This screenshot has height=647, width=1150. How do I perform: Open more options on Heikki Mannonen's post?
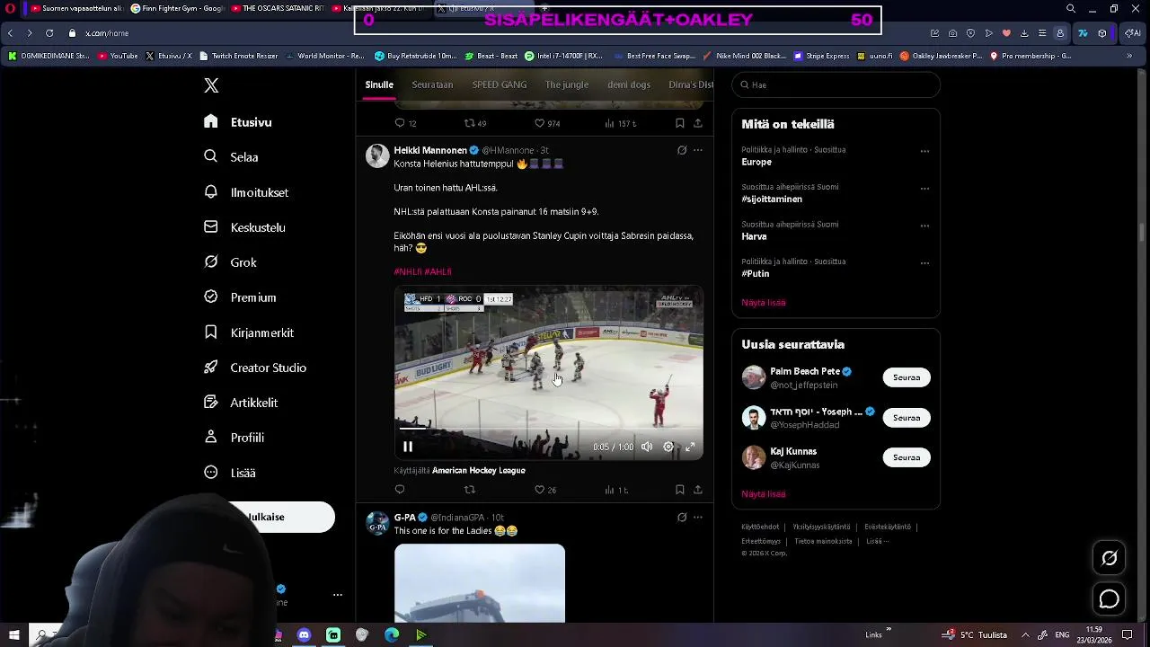click(x=698, y=150)
